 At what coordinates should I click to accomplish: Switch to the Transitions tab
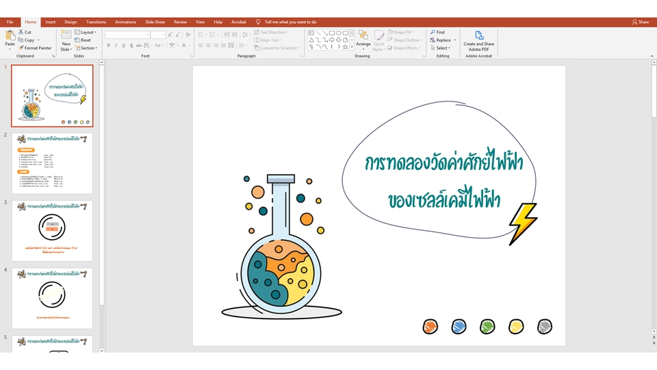[96, 22]
